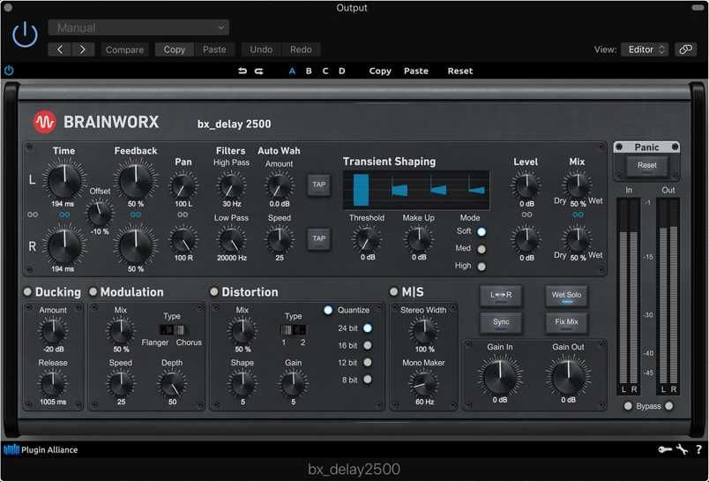Select 8 bit quantize option
This screenshot has width=709, height=482.
pyautogui.click(x=368, y=380)
